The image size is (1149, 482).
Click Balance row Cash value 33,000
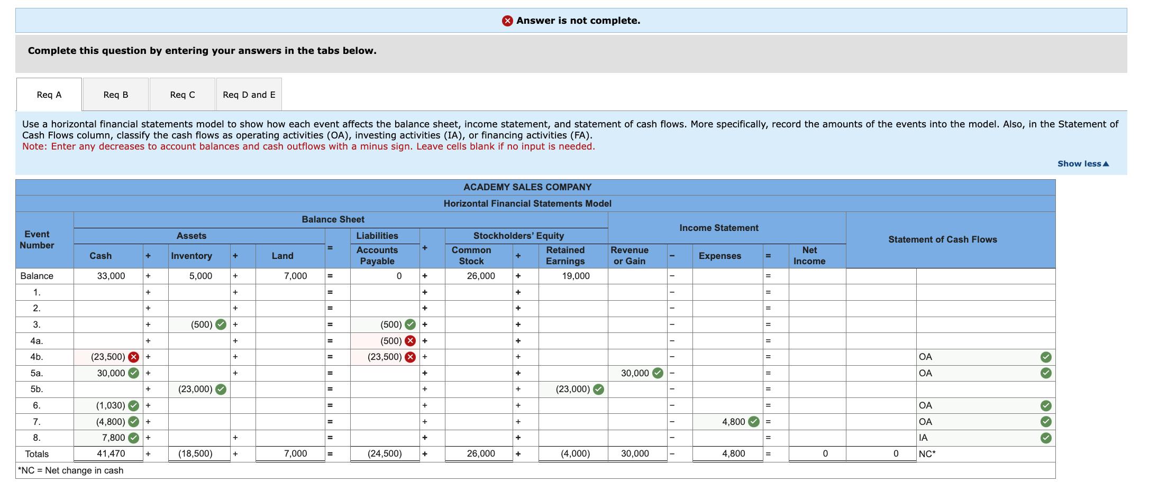(x=111, y=276)
